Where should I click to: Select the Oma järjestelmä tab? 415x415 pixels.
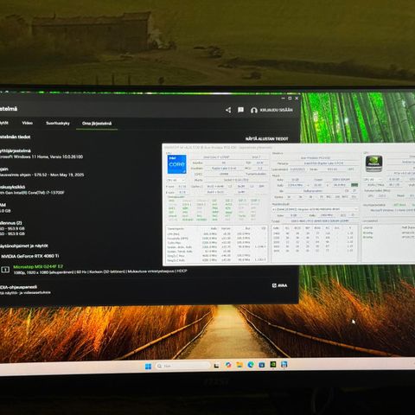(97, 124)
